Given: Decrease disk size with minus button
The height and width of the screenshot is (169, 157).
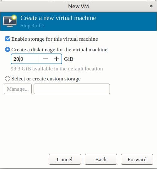Looking at the screenshot, I should pos(46,59).
